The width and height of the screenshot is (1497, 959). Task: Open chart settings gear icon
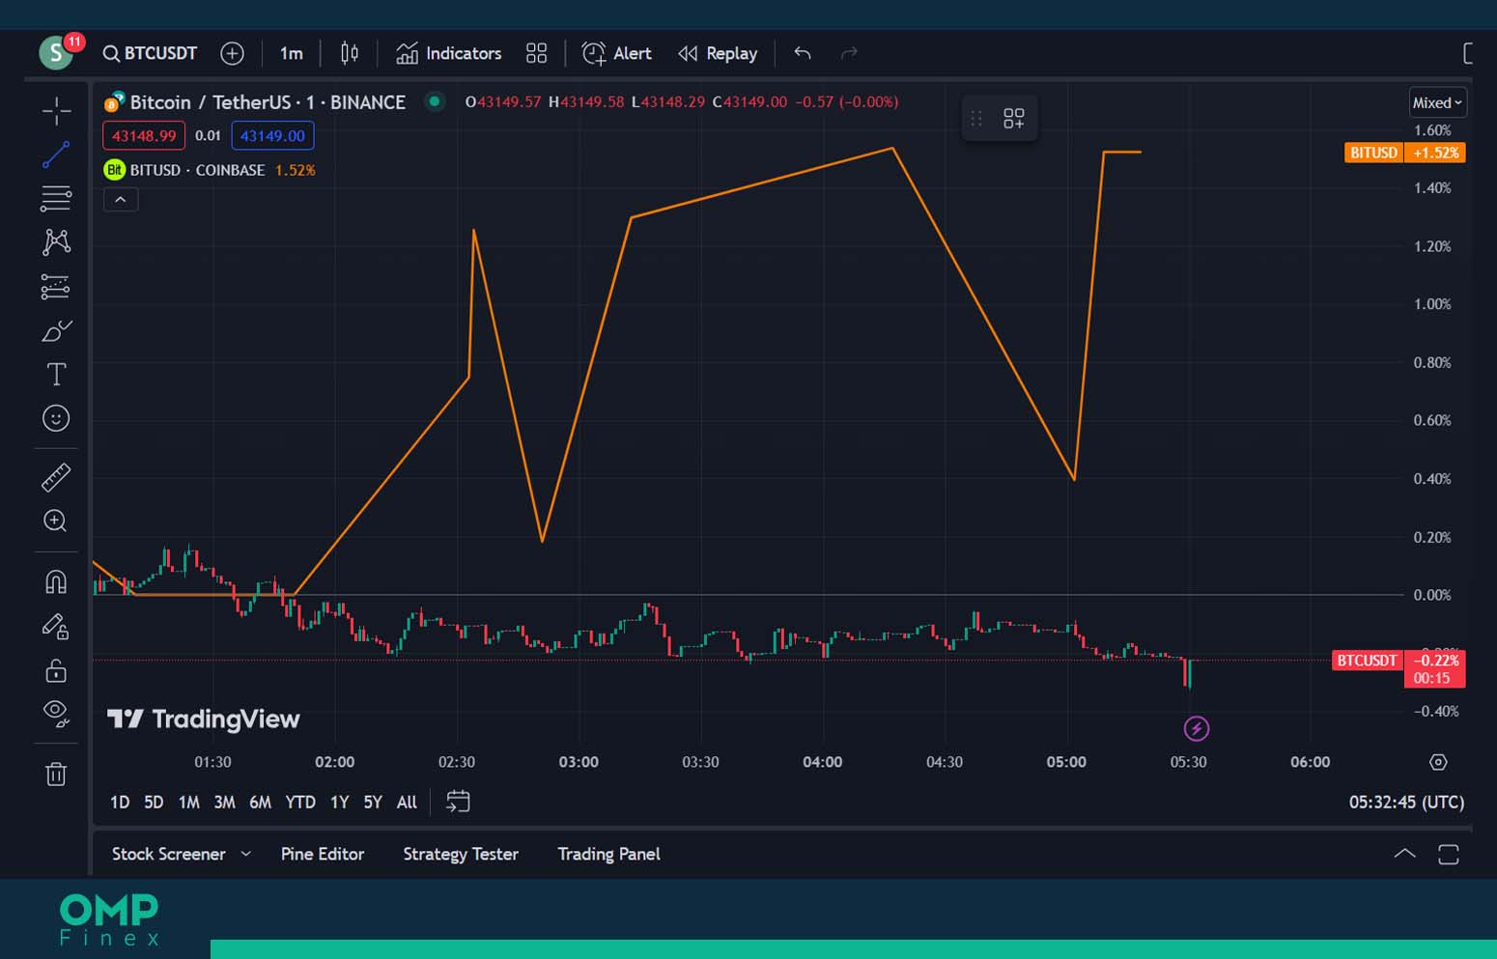click(1438, 762)
